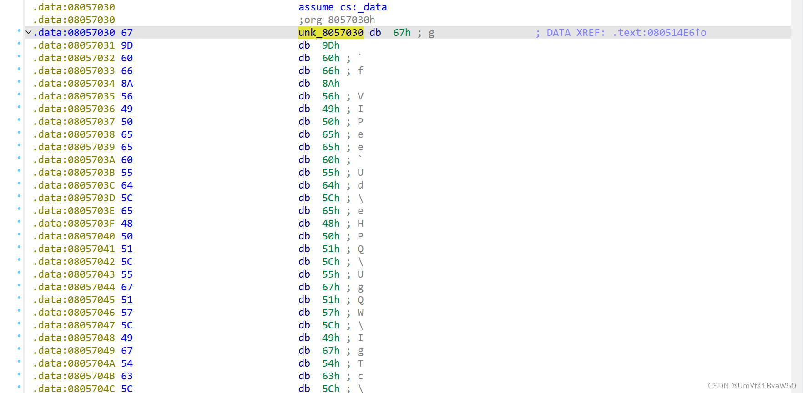Click the 50h value at 08057037
The height and width of the screenshot is (393, 803).
click(x=331, y=121)
